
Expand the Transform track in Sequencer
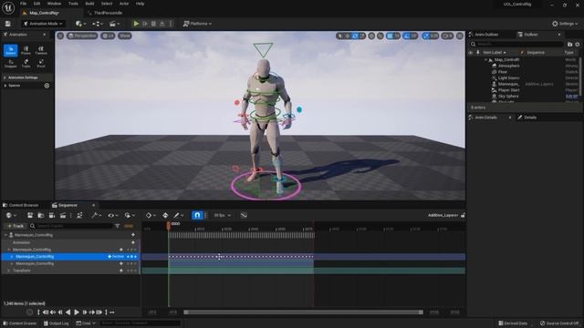coord(9,271)
